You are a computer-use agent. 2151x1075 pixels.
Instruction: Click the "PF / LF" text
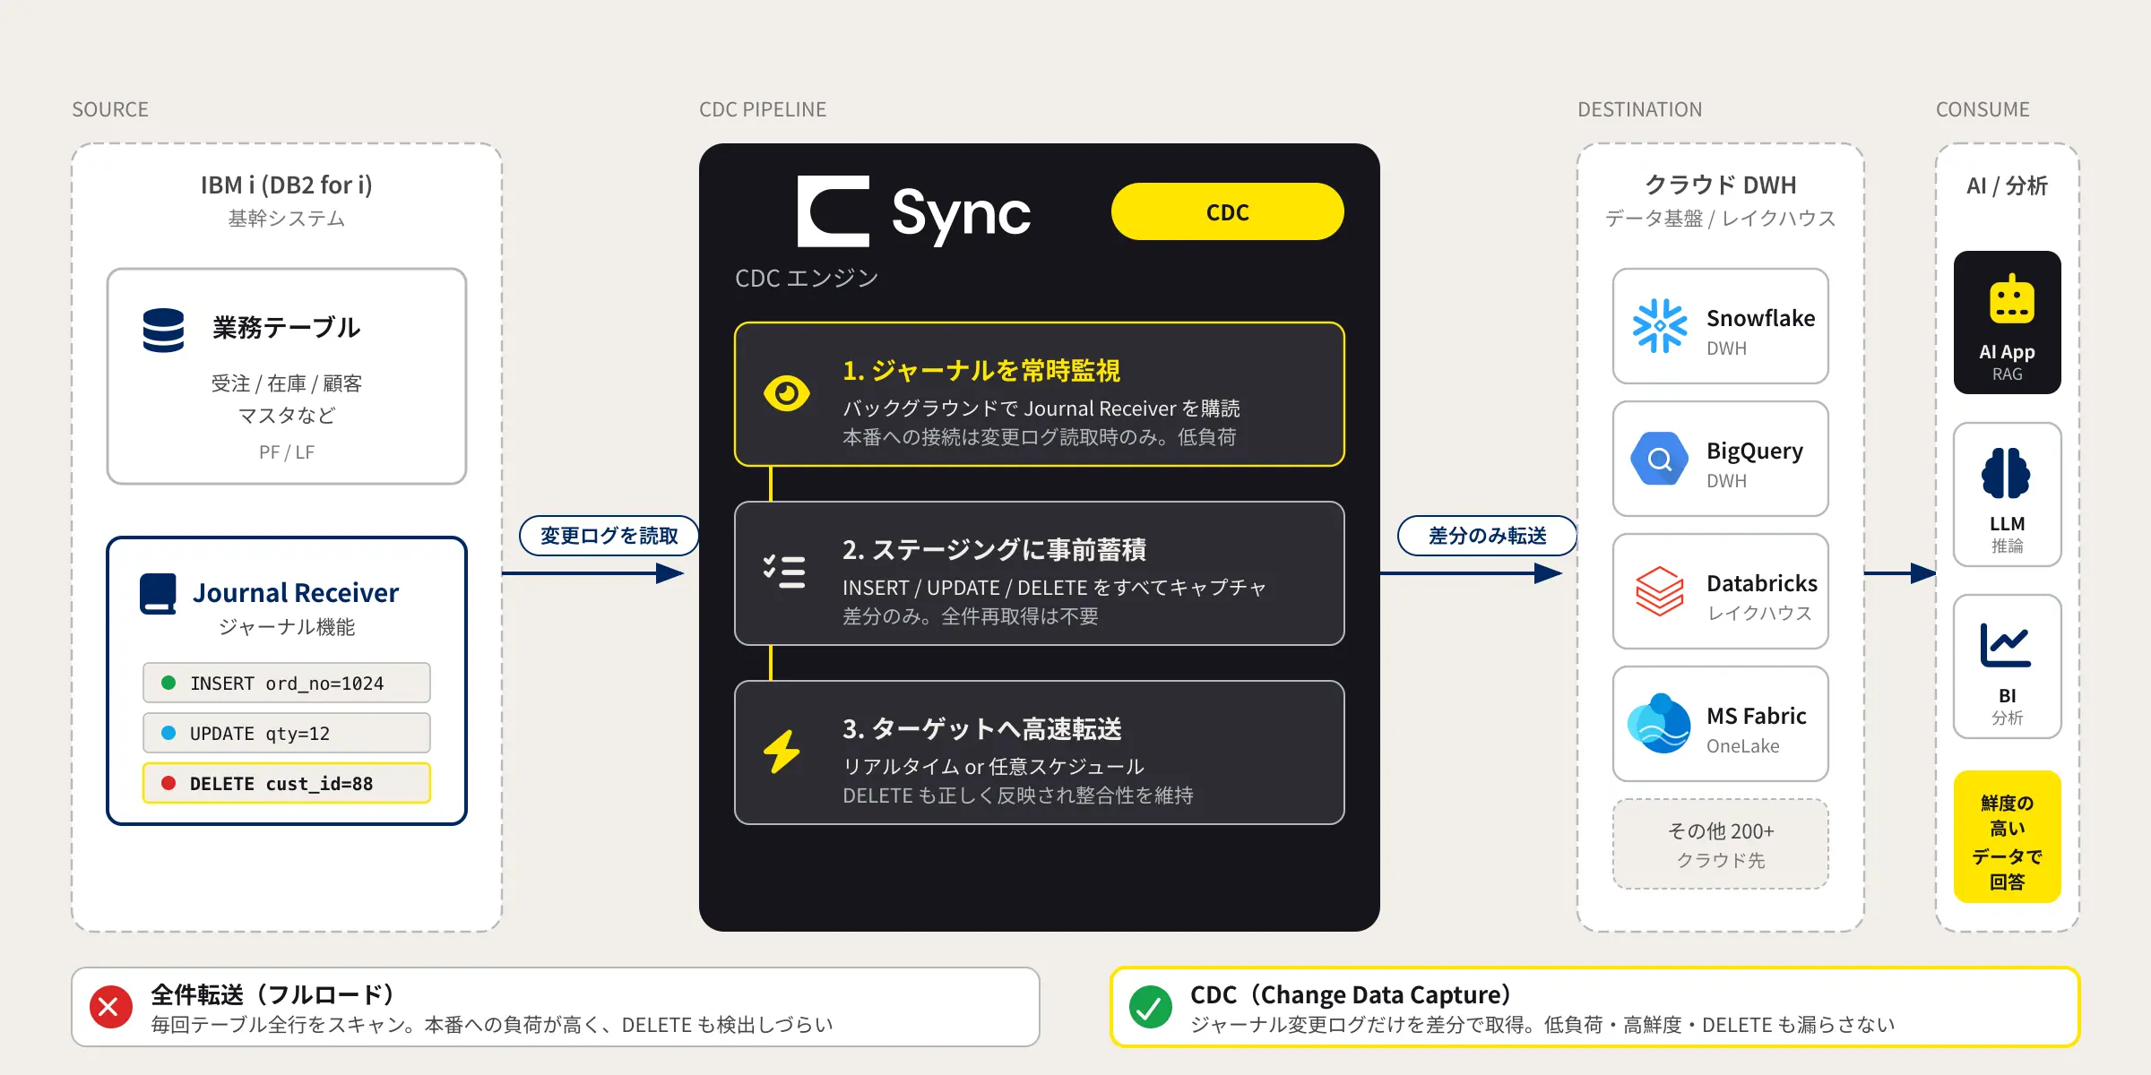coord(287,452)
